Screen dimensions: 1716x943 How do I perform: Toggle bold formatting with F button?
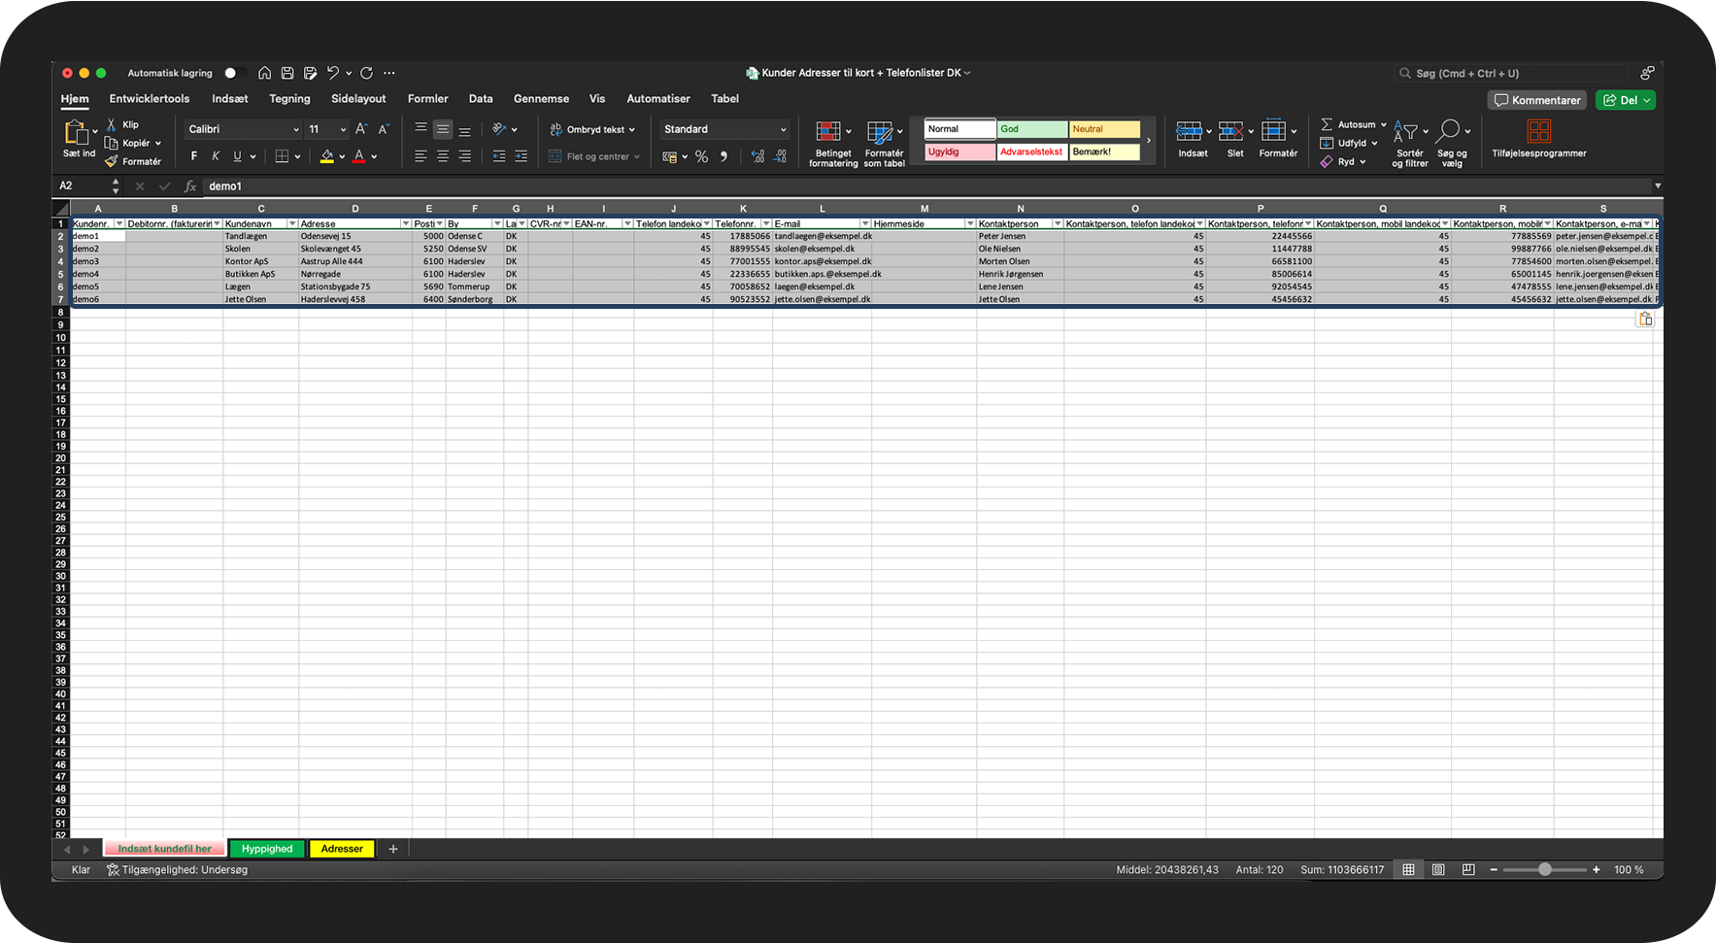tap(194, 156)
